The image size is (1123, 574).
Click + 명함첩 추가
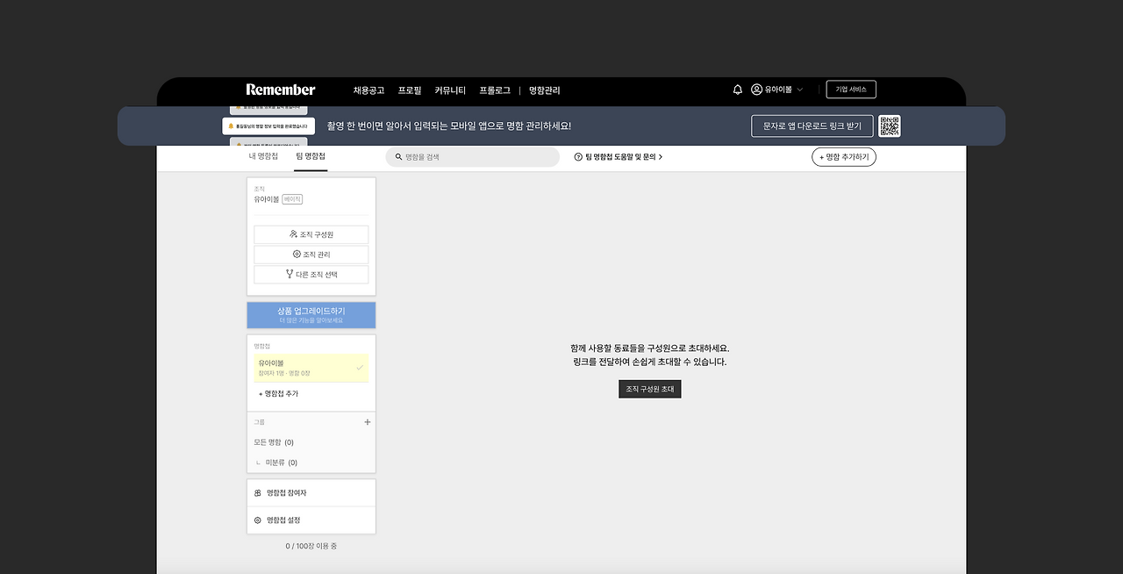[278, 394]
